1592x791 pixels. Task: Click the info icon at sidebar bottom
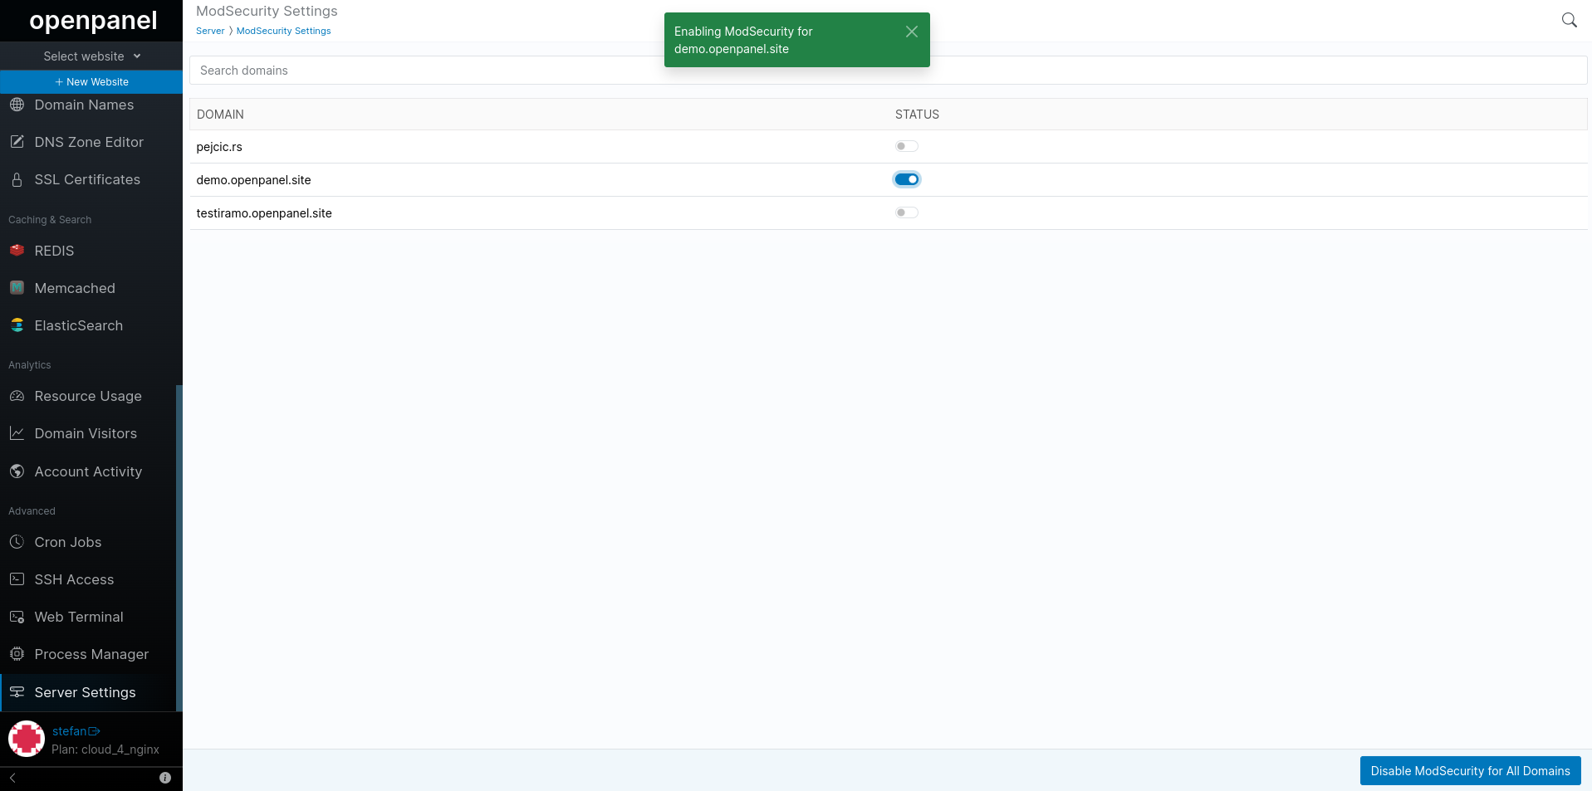point(165,778)
